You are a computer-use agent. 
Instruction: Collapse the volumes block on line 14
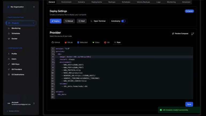tap(54, 84)
